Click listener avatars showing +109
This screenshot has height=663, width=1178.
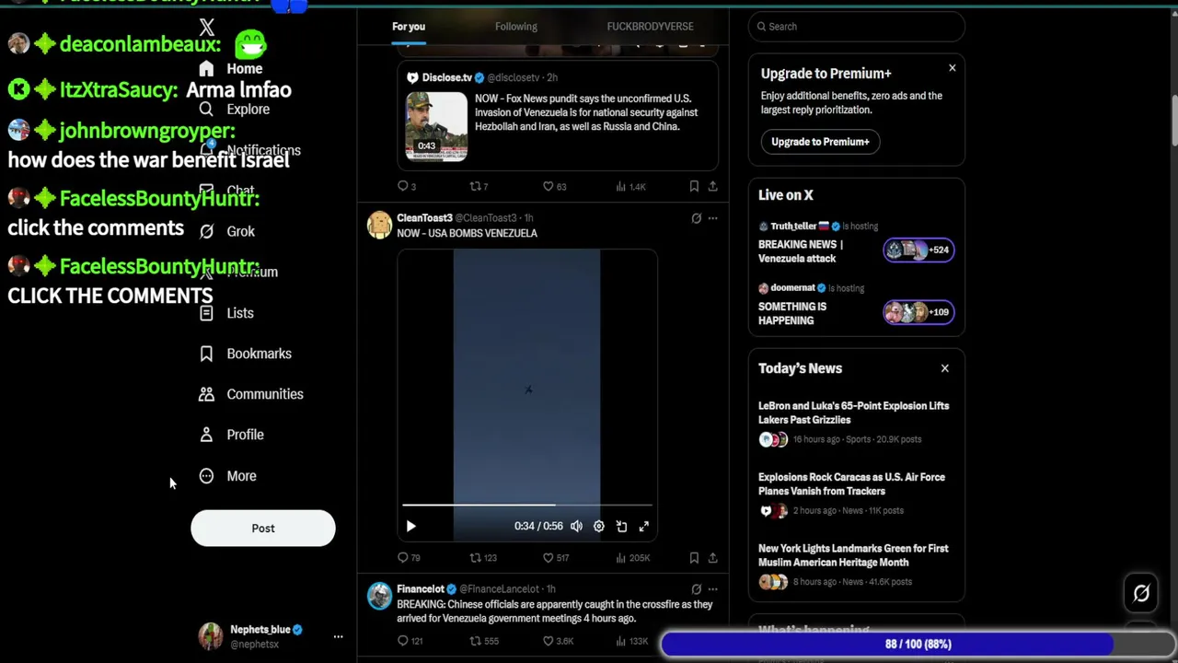tap(918, 312)
